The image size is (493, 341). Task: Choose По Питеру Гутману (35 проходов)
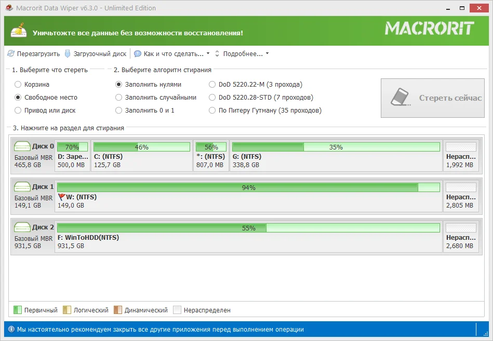[212, 110]
